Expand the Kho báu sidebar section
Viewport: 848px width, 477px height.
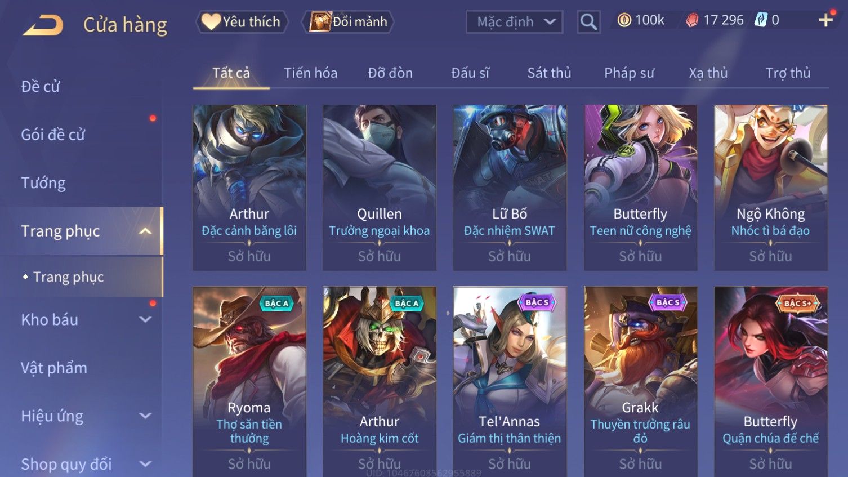click(x=145, y=320)
